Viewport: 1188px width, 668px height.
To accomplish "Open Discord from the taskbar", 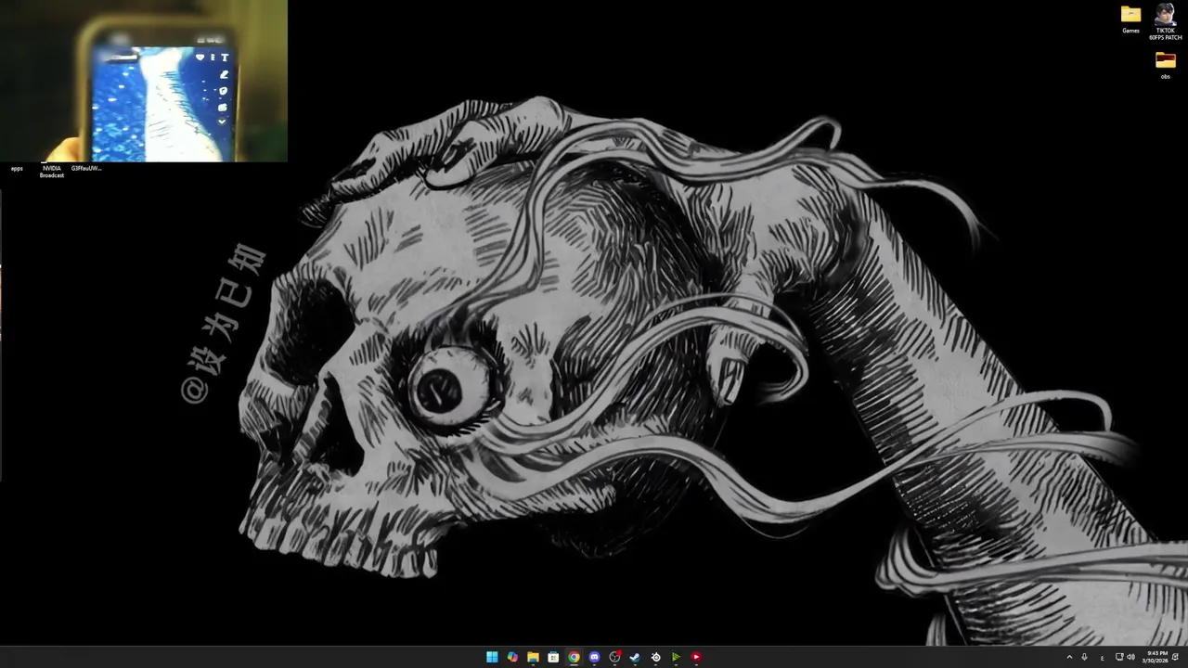I will [x=594, y=657].
